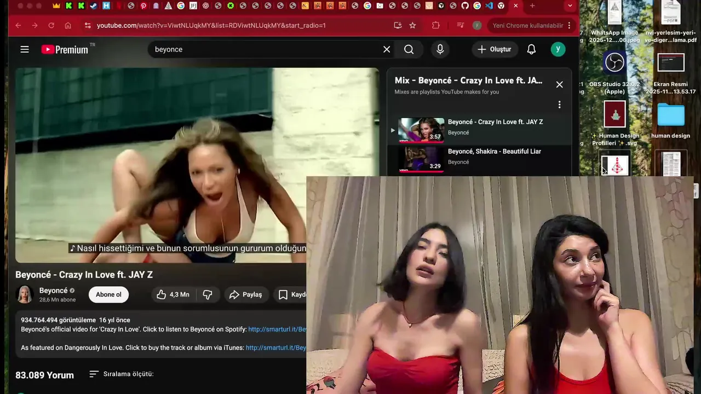
Task: Switch to the GitHub tab
Action: point(465,5)
